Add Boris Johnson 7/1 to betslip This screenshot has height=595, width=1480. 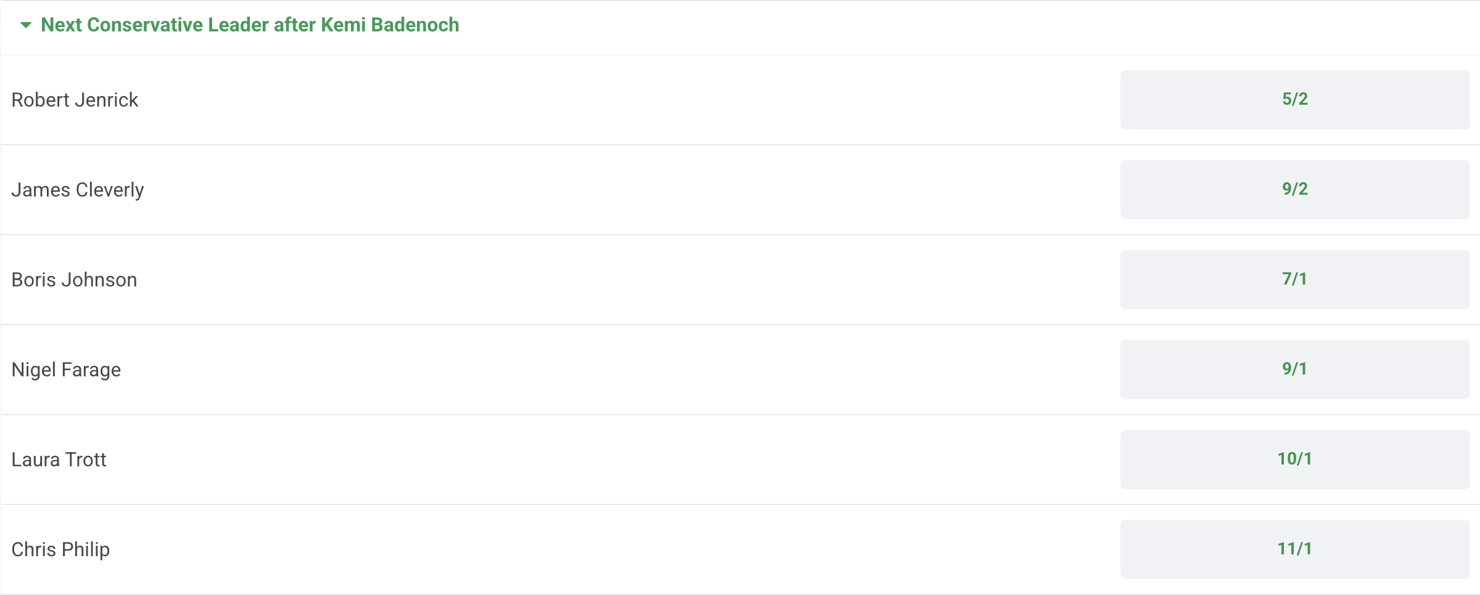(x=1295, y=280)
